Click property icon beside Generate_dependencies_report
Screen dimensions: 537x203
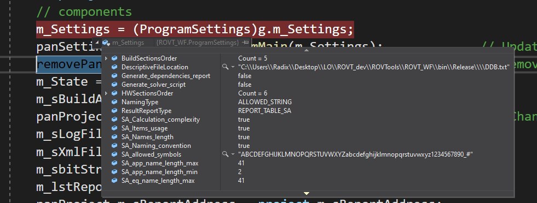click(115, 76)
